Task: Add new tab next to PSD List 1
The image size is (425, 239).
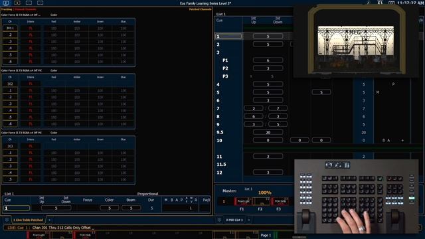Action: pyautogui.click(x=248, y=220)
